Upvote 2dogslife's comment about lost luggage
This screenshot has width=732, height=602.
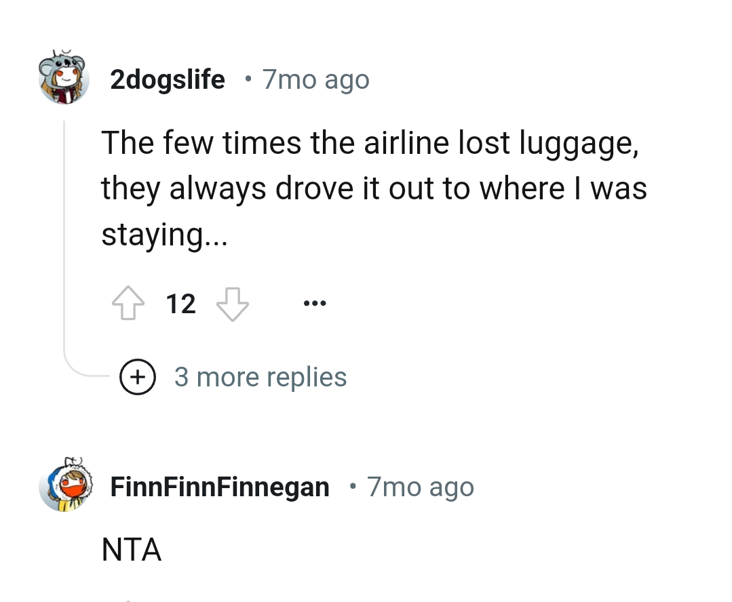coord(129,303)
